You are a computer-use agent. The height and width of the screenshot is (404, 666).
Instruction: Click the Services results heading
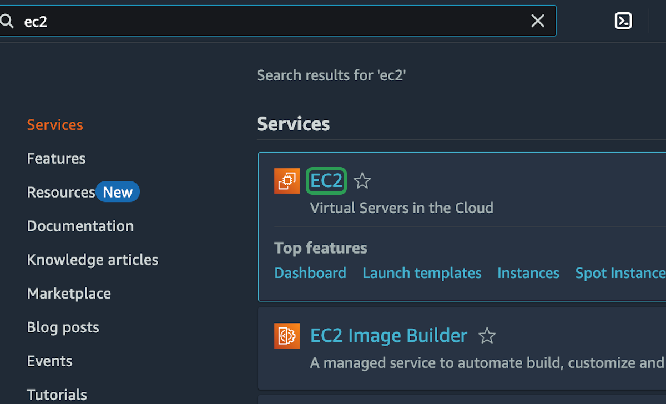click(x=294, y=124)
